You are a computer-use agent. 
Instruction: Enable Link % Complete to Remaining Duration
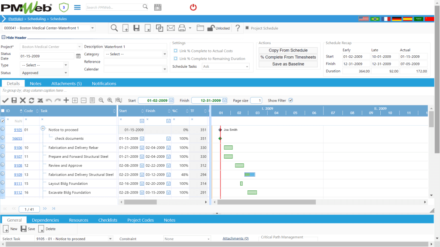point(175,58)
